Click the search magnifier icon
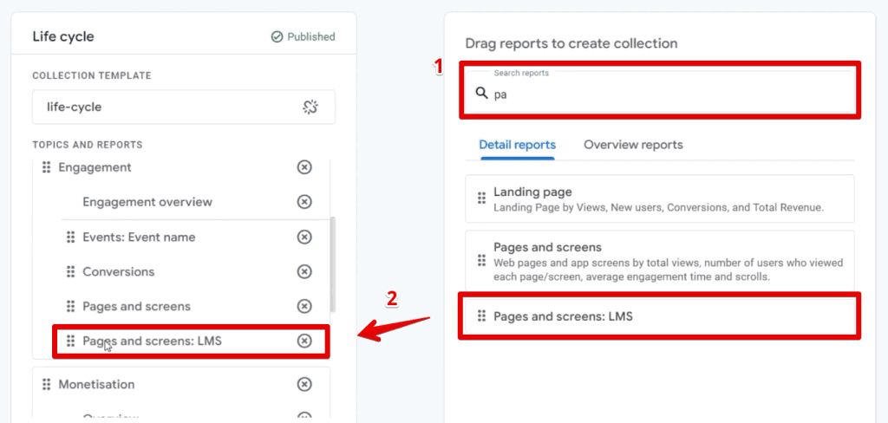Image resolution: width=888 pixels, height=423 pixels. (481, 94)
